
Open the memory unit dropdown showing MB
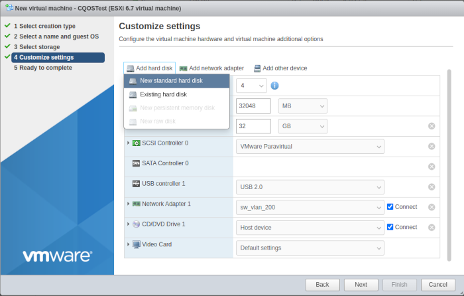click(x=303, y=106)
